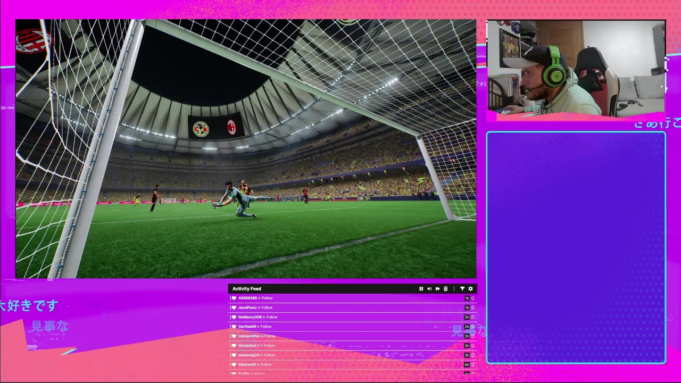681x383 pixels.
Task: Select the '48566385 > Follow' entry text
Action: tap(255, 298)
